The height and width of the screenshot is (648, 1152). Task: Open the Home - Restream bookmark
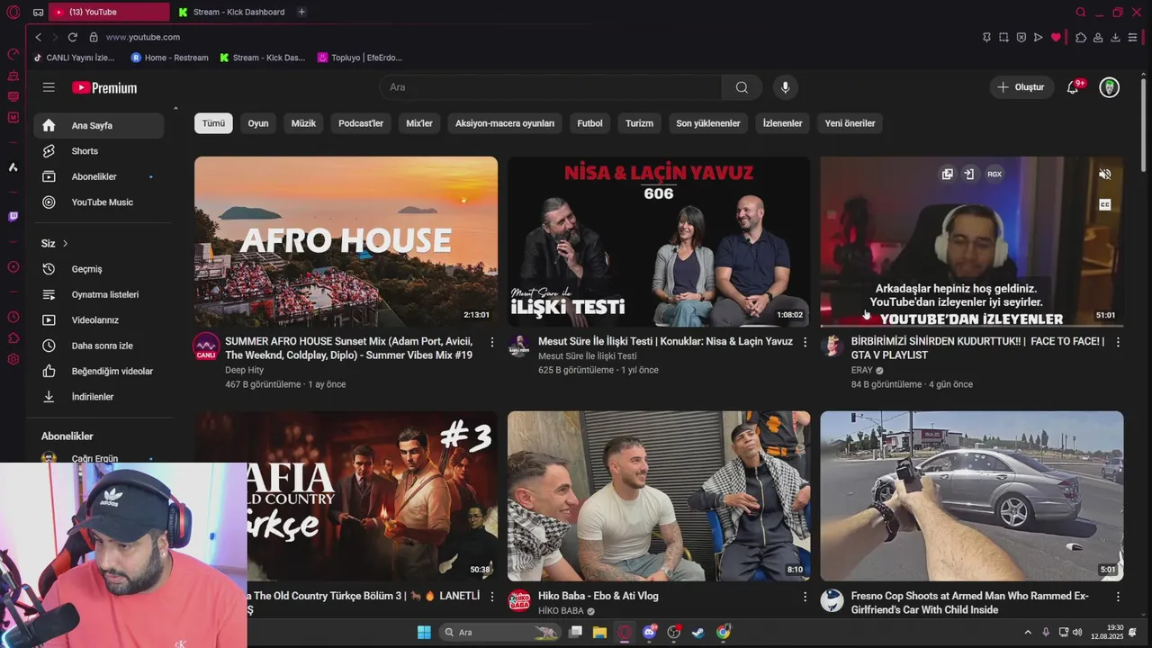click(x=169, y=58)
